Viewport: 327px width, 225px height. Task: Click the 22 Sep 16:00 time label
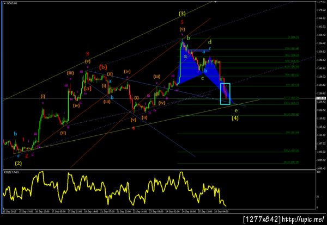click(x=140, y=211)
